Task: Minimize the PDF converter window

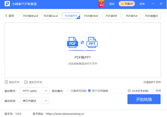Action: (153, 4)
